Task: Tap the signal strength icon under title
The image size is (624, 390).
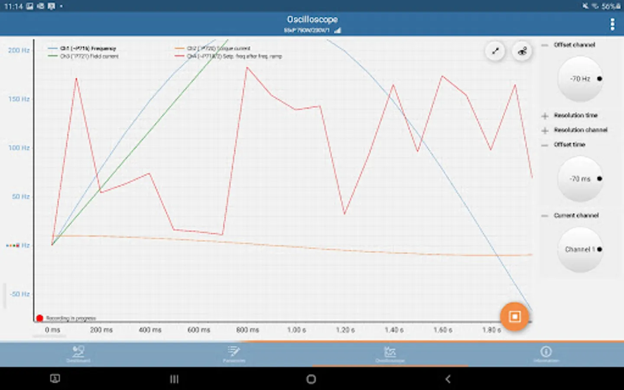Action: (x=338, y=30)
